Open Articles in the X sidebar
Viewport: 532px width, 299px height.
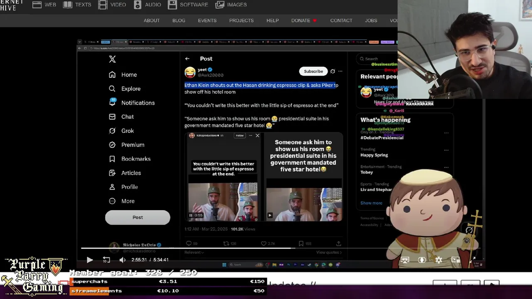point(125,173)
